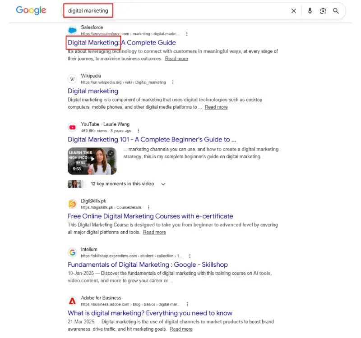This screenshot has width=361, height=338.
Task: Click the DigiSkills.pk favicon
Action: point(72,204)
